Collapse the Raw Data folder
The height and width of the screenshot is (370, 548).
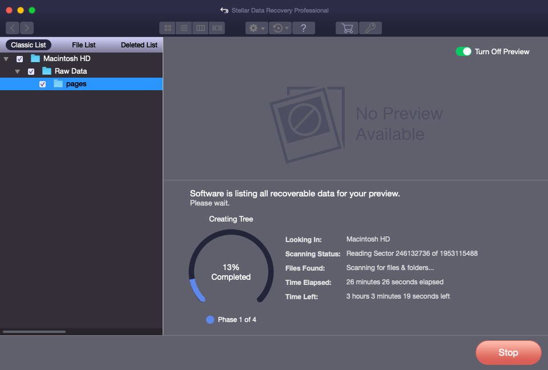click(17, 71)
